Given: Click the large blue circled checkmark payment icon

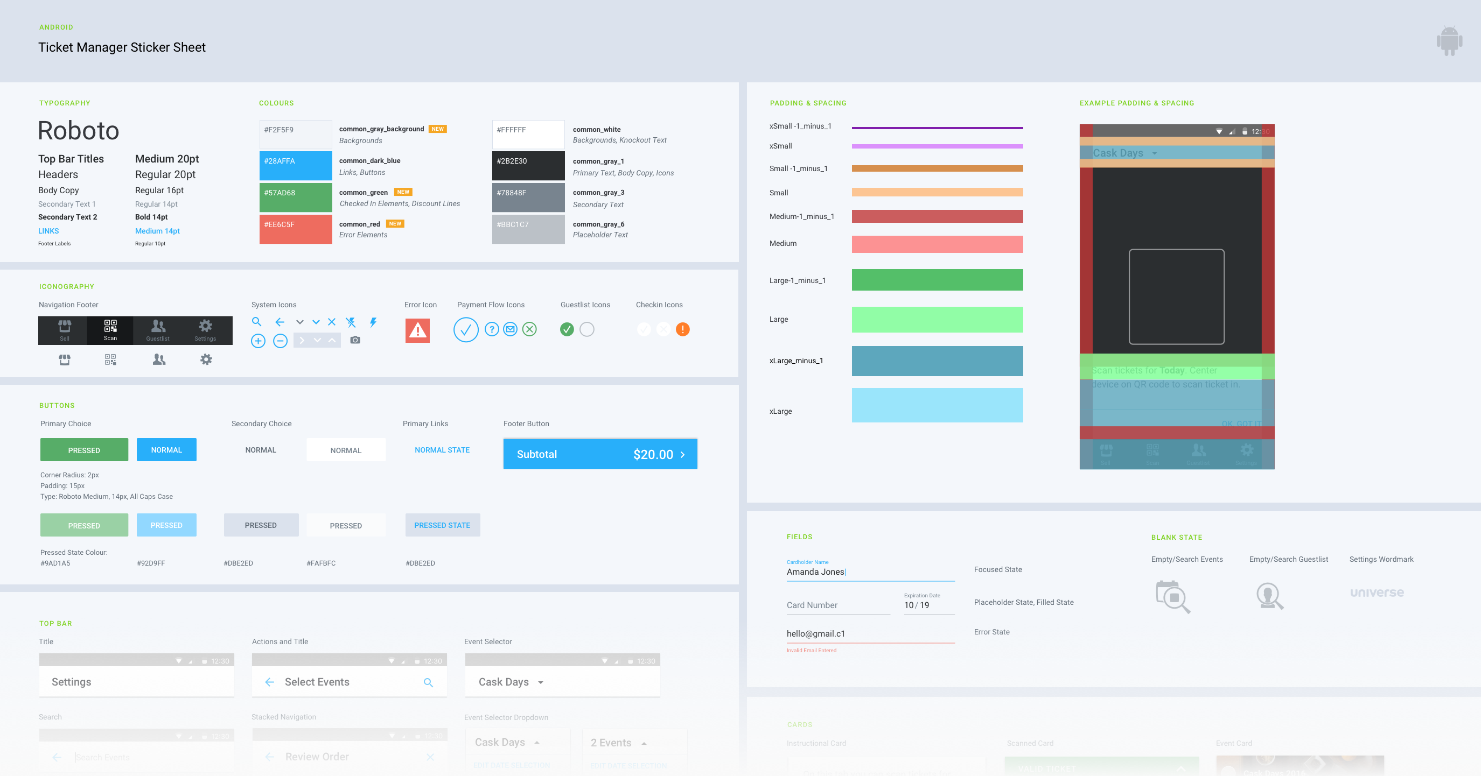Looking at the screenshot, I should [x=466, y=330].
